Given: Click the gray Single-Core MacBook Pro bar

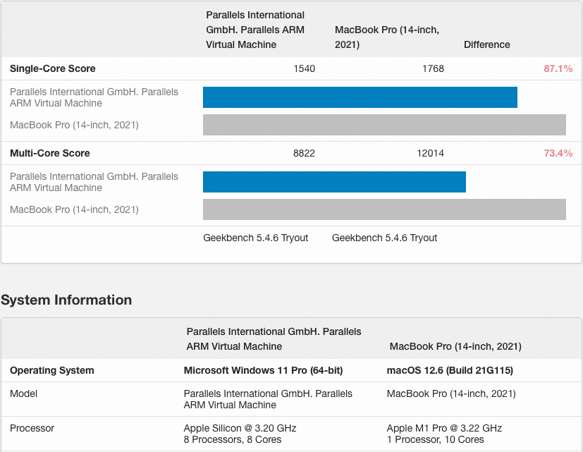Looking at the screenshot, I should (384, 125).
